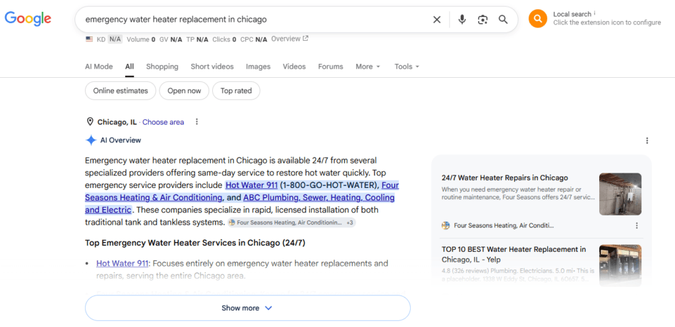Viewport: 675px width, 327px height.
Task: Click the Volume 0 metric
Action: coord(141,39)
